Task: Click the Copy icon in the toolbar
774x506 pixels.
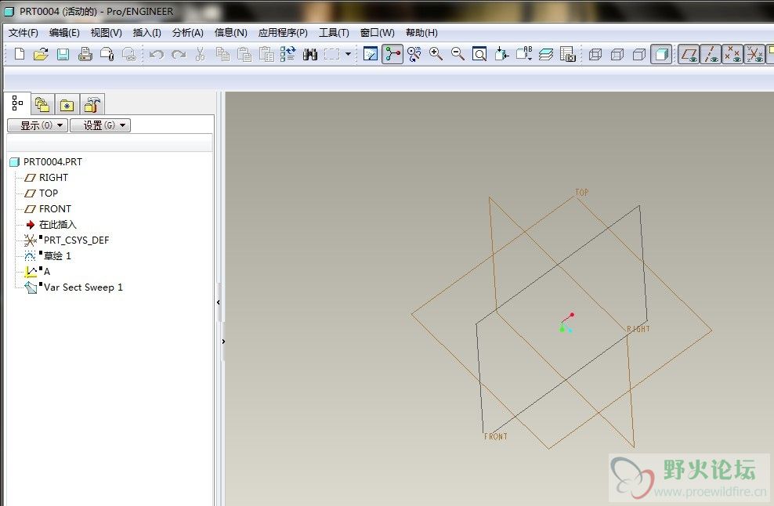Action: 222,54
